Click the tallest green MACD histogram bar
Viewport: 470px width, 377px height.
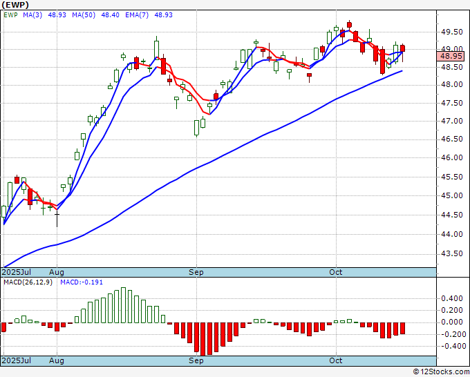[x=123, y=305]
